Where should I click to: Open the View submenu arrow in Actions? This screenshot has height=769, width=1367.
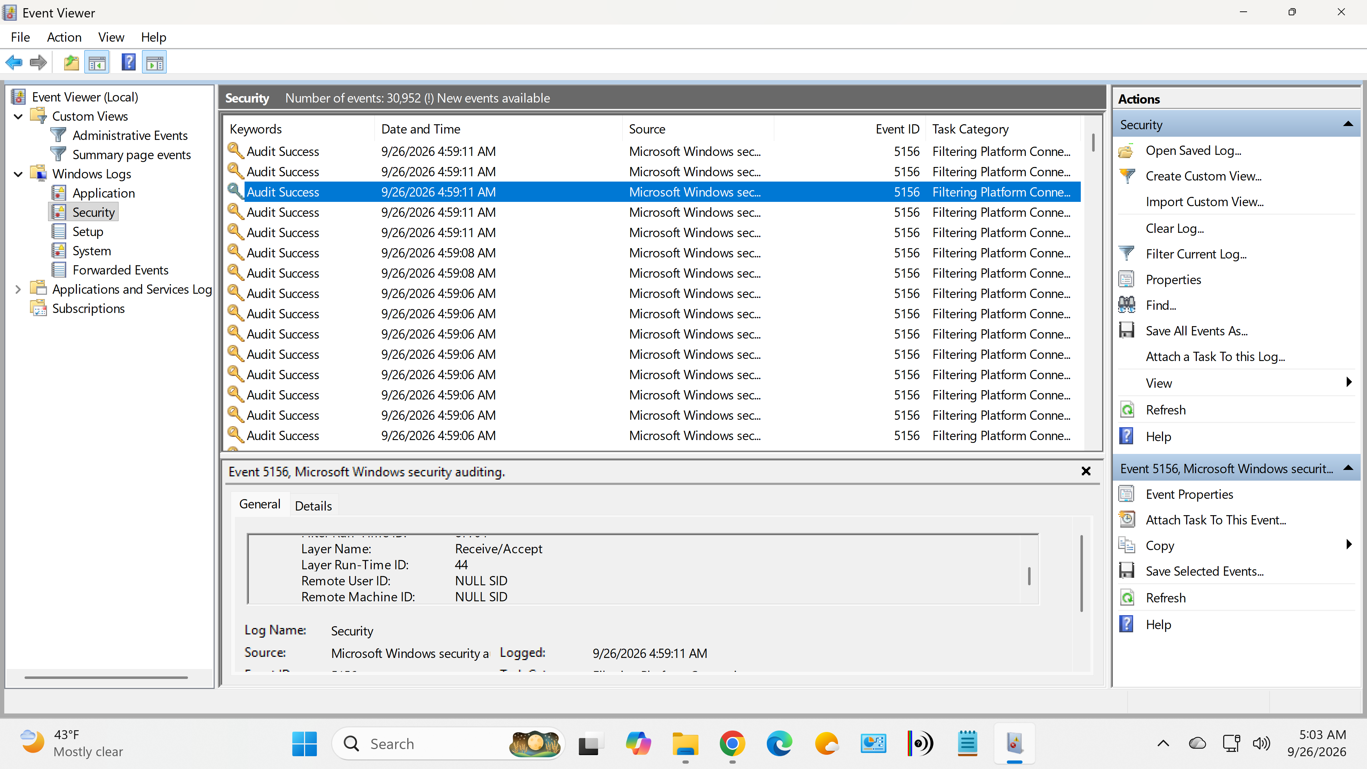click(1348, 382)
